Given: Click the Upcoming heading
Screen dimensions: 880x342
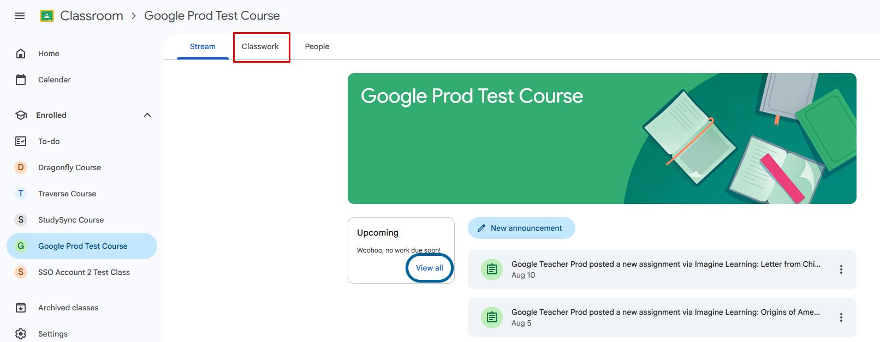Looking at the screenshot, I should click(378, 232).
